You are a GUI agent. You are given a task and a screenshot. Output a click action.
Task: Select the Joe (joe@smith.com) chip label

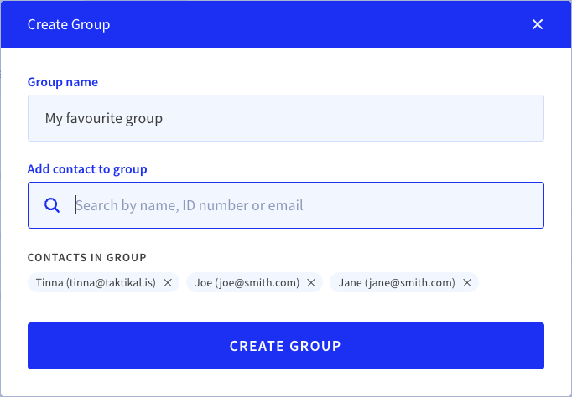247,282
